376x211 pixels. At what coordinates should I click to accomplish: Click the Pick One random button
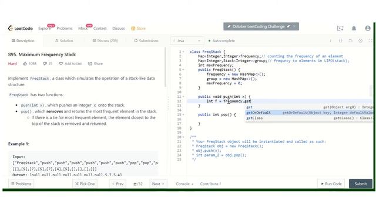click(85, 183)
